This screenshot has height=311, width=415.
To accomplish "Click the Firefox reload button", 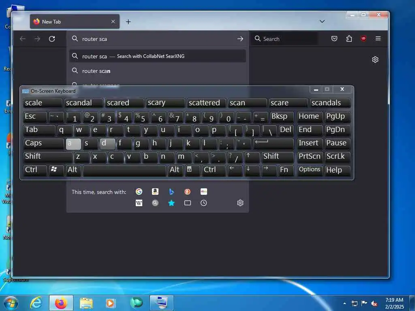I will [52, 39].
